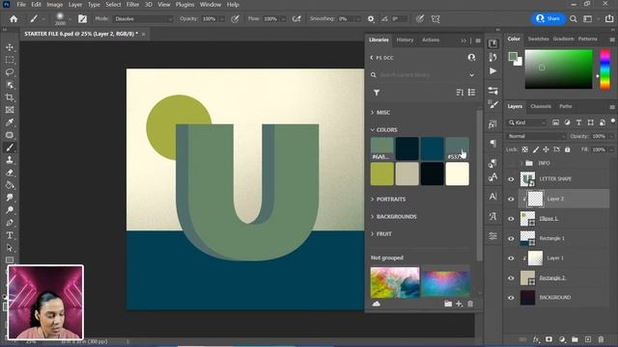This screenshot has height=347, width=618.
Task: Open the Filter menu
Action: 132,5
